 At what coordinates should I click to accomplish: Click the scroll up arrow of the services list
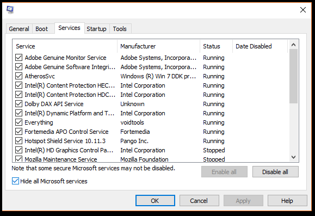(x=293, y=45)
